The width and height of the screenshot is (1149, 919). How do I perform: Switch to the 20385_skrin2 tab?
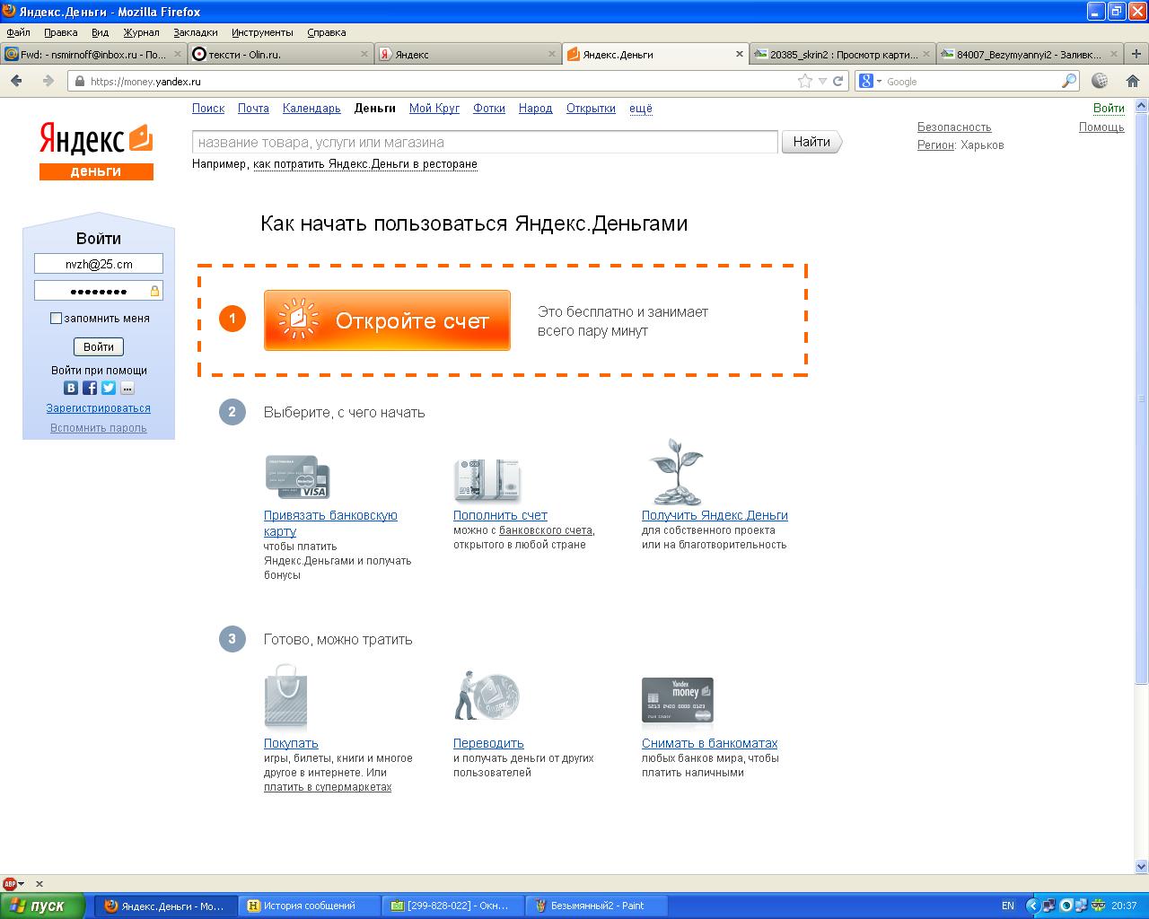843,54
